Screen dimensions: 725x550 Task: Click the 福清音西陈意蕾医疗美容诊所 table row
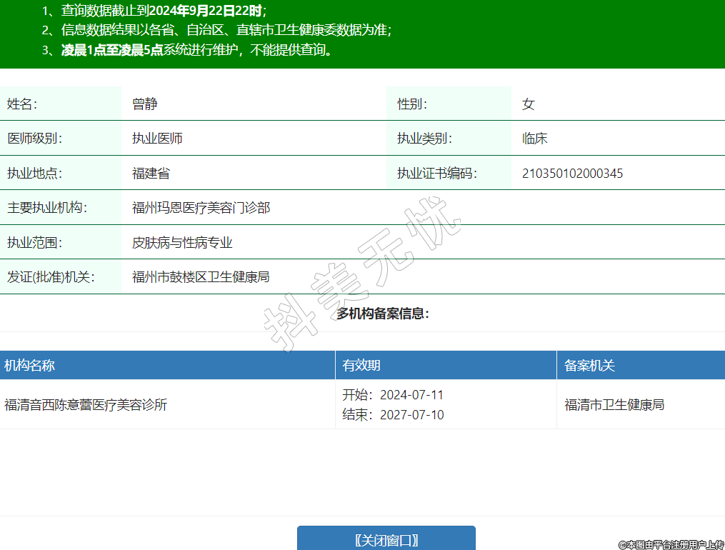[86, 405]
